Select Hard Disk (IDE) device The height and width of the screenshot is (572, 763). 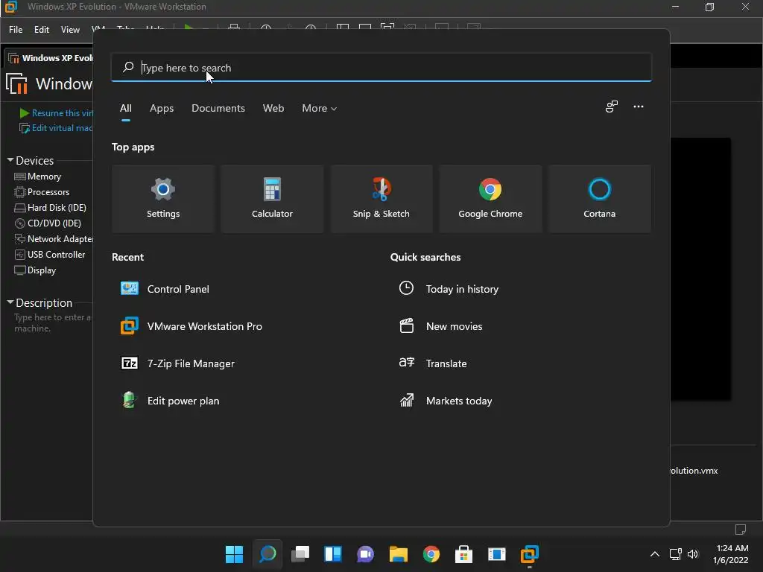[51, 208]
